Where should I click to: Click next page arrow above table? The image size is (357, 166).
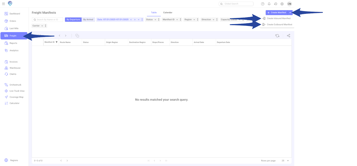click(66, 36)
